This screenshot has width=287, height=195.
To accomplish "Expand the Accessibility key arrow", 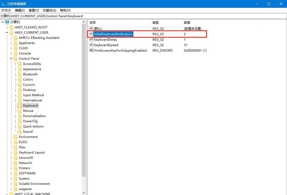I will 15,64.
